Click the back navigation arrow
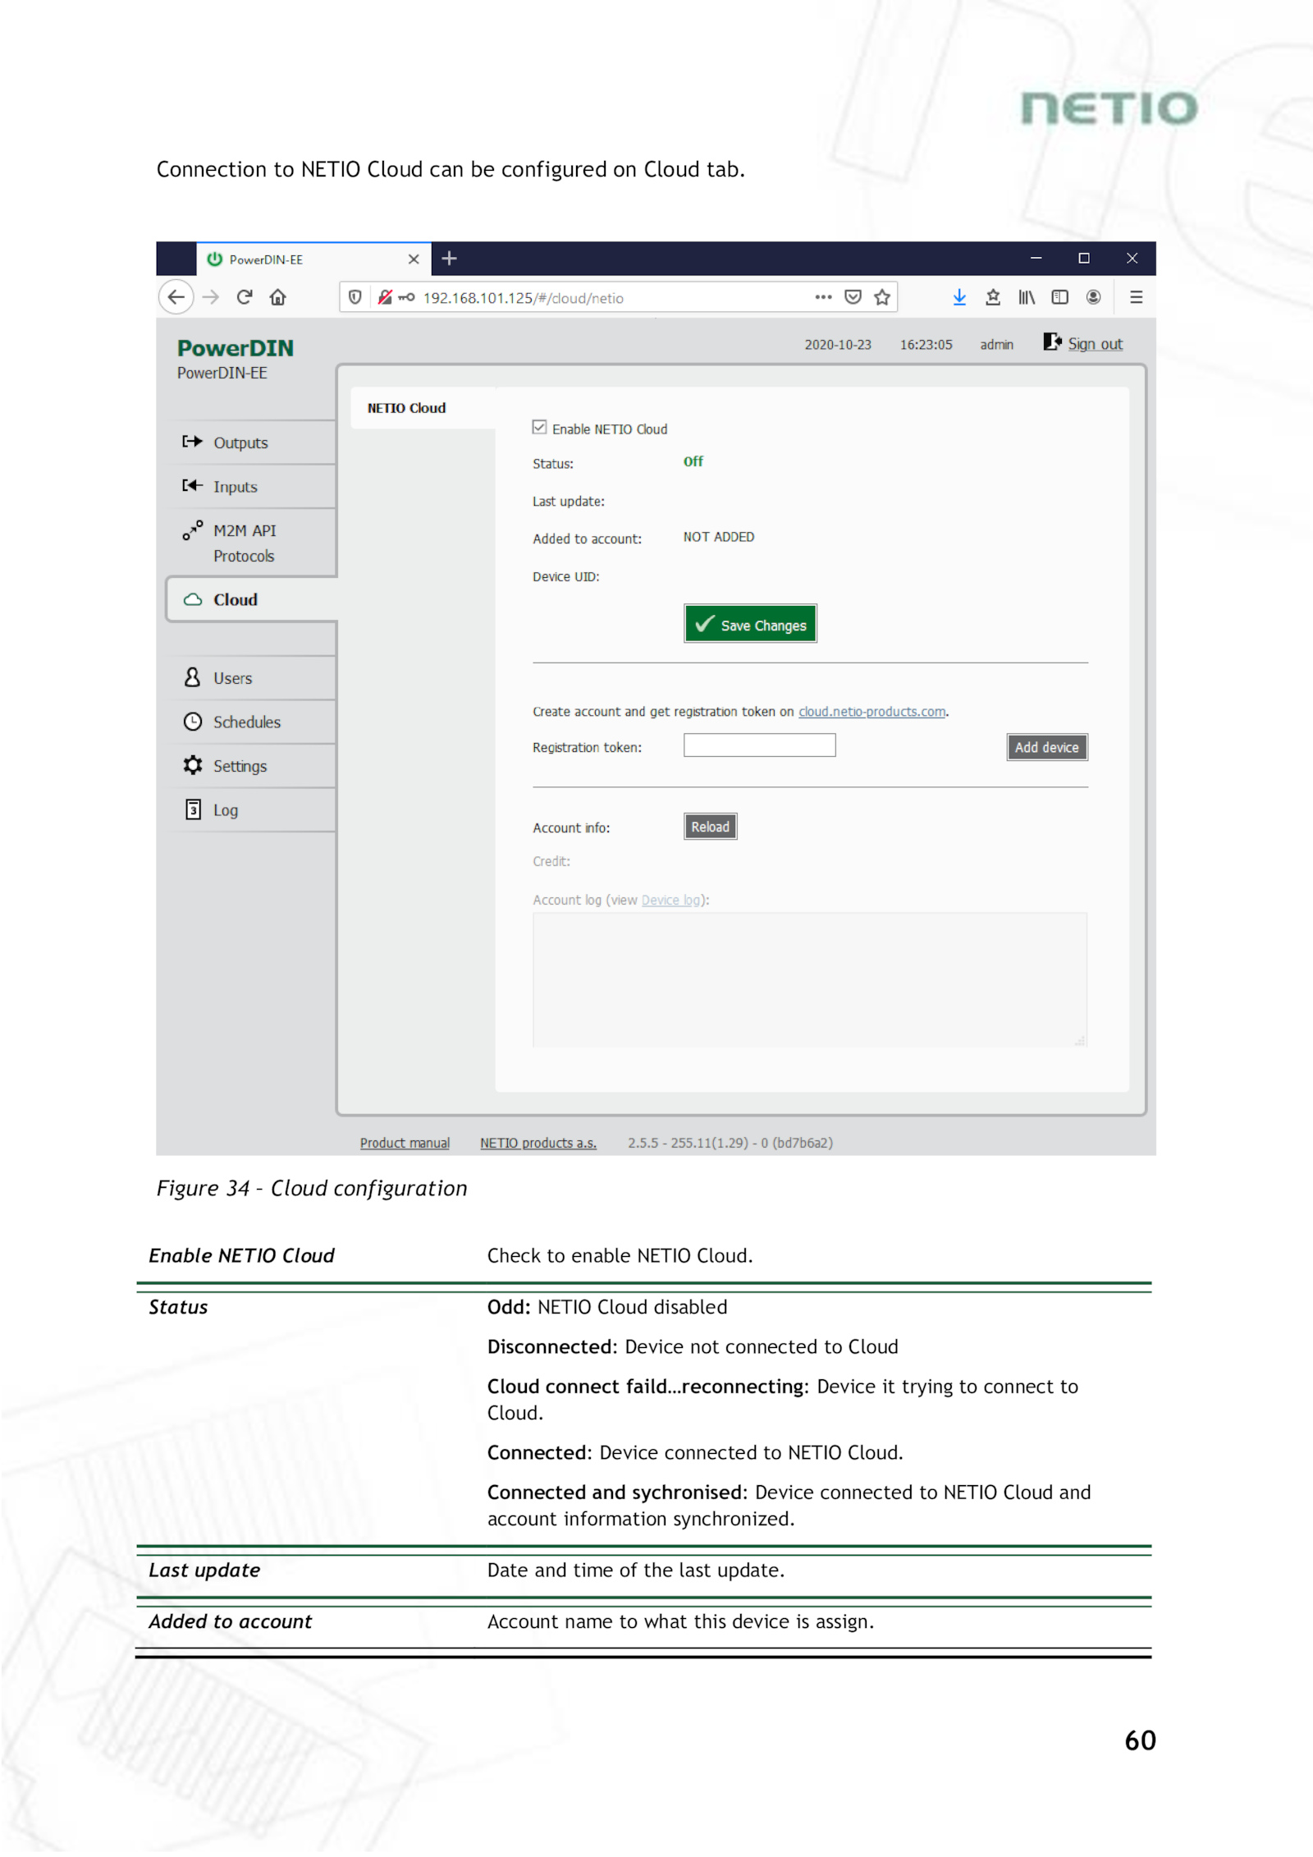This screenshot has width=1313, height=1857. 176,297
